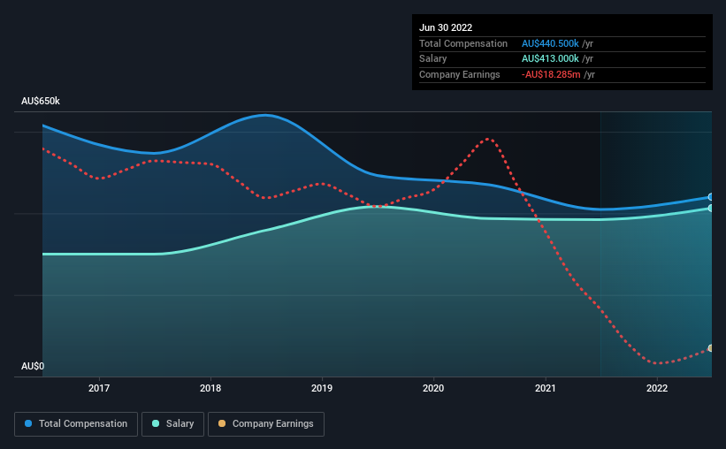Click the orange Company Earnings legend dot
726x449 pixels.
[222, 423]
